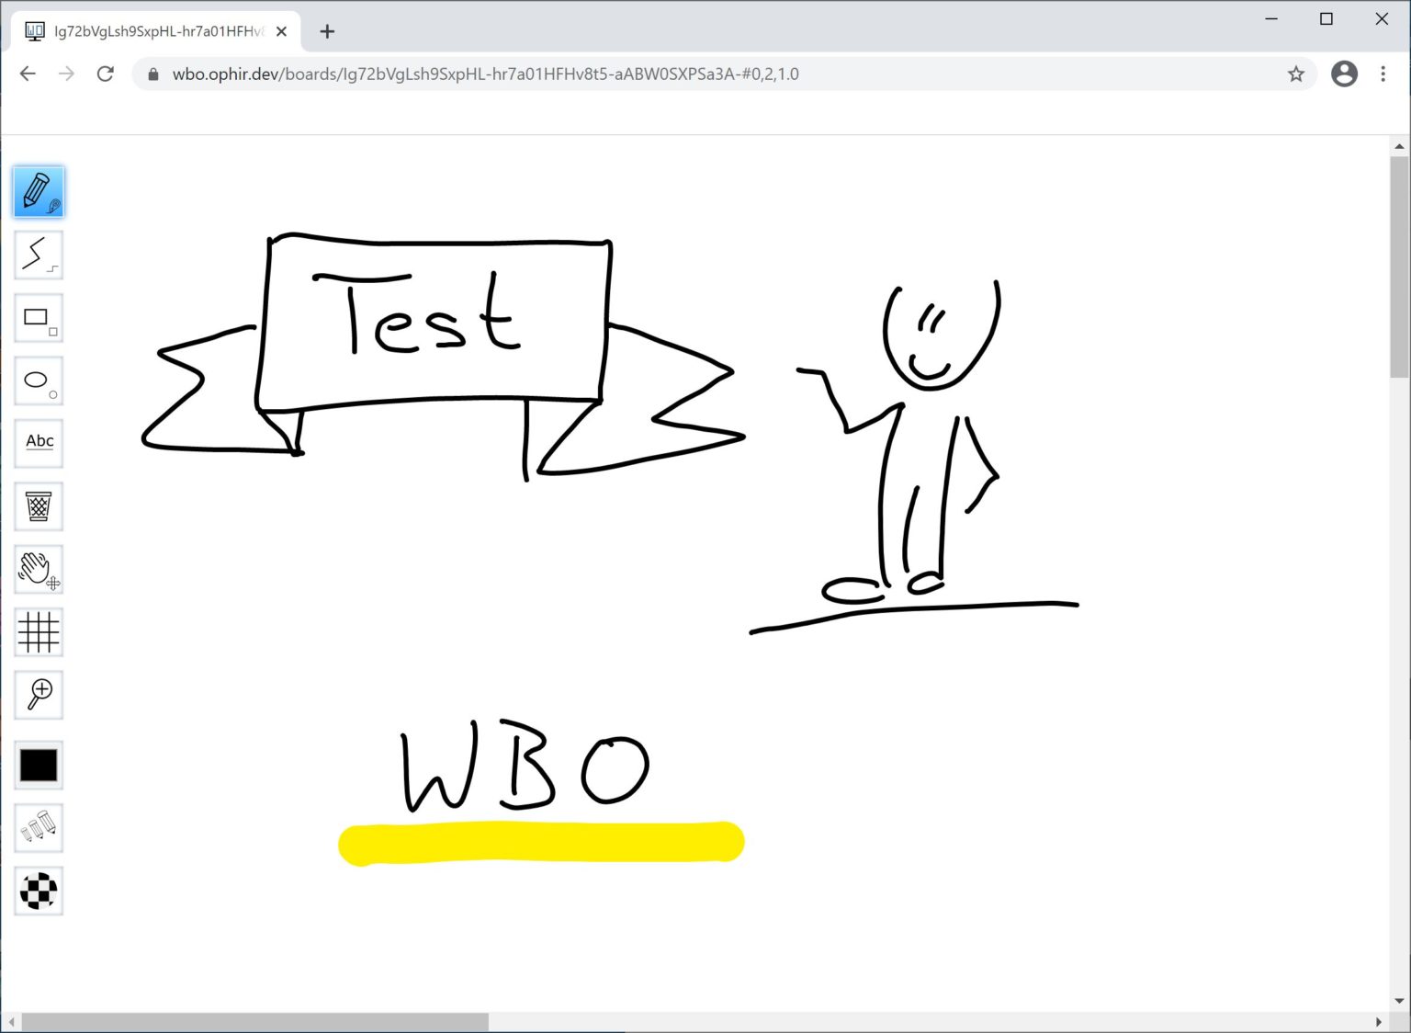Click the checkered ball icon at toolbar bottom
This screenshot has width=1411, height=1033.
[x=39, y=891]
